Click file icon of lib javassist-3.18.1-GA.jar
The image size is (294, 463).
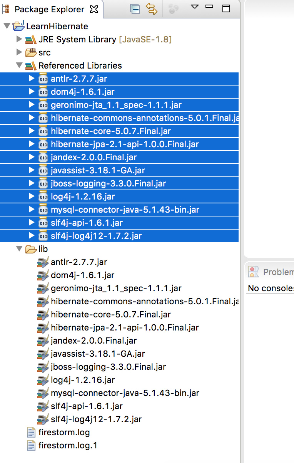point(43,354)
